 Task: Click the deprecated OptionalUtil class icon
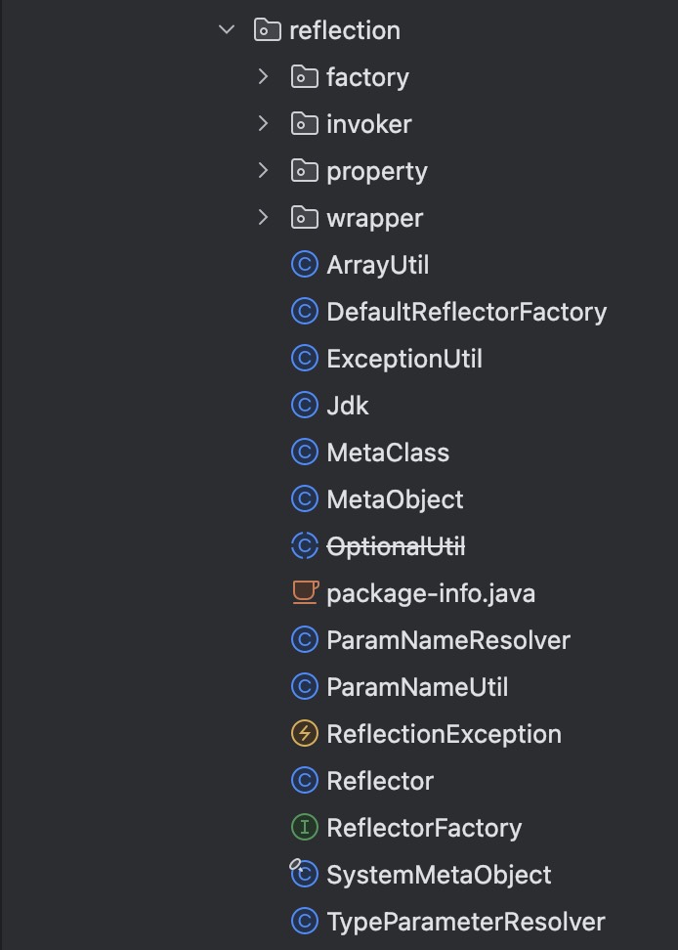pos(305,546)
